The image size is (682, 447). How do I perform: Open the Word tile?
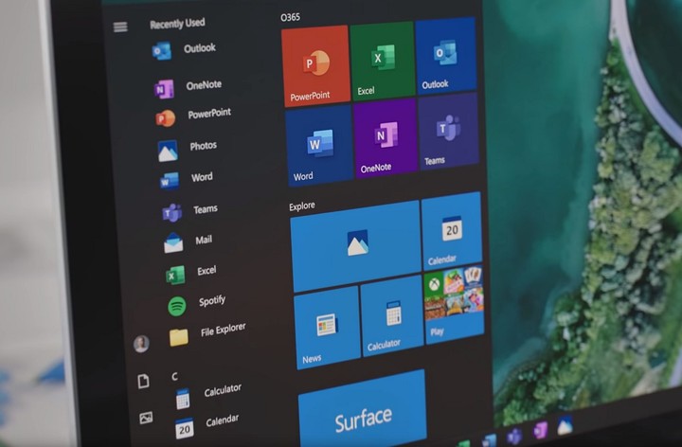click(318, 147)
